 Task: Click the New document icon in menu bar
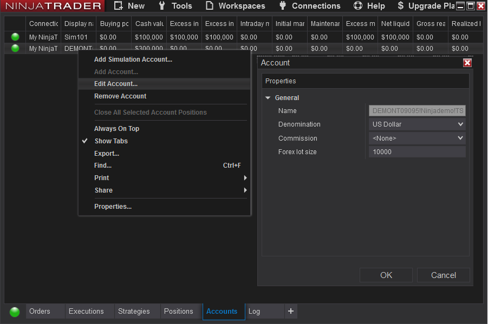click(119, 6)
